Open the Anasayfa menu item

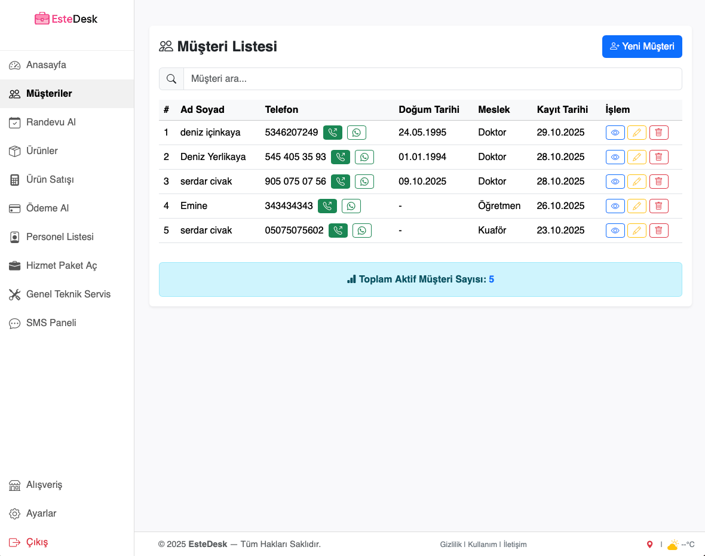coord(46,65)
